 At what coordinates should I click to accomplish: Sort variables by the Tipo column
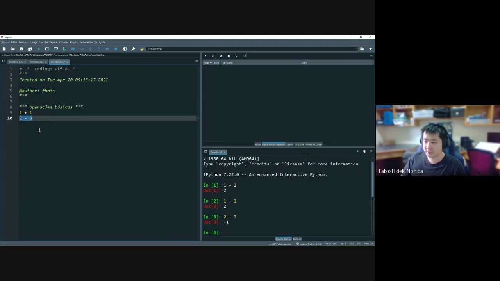(216, 63)
